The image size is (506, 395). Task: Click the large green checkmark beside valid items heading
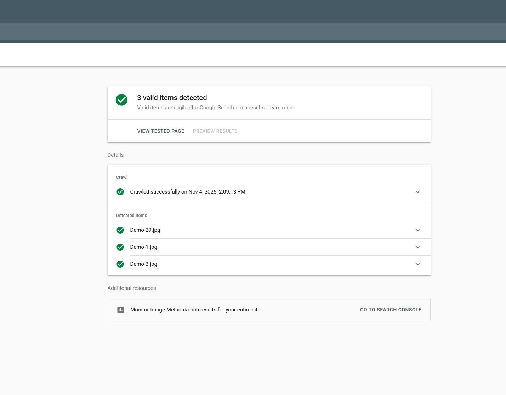click(x=121, y=100)
